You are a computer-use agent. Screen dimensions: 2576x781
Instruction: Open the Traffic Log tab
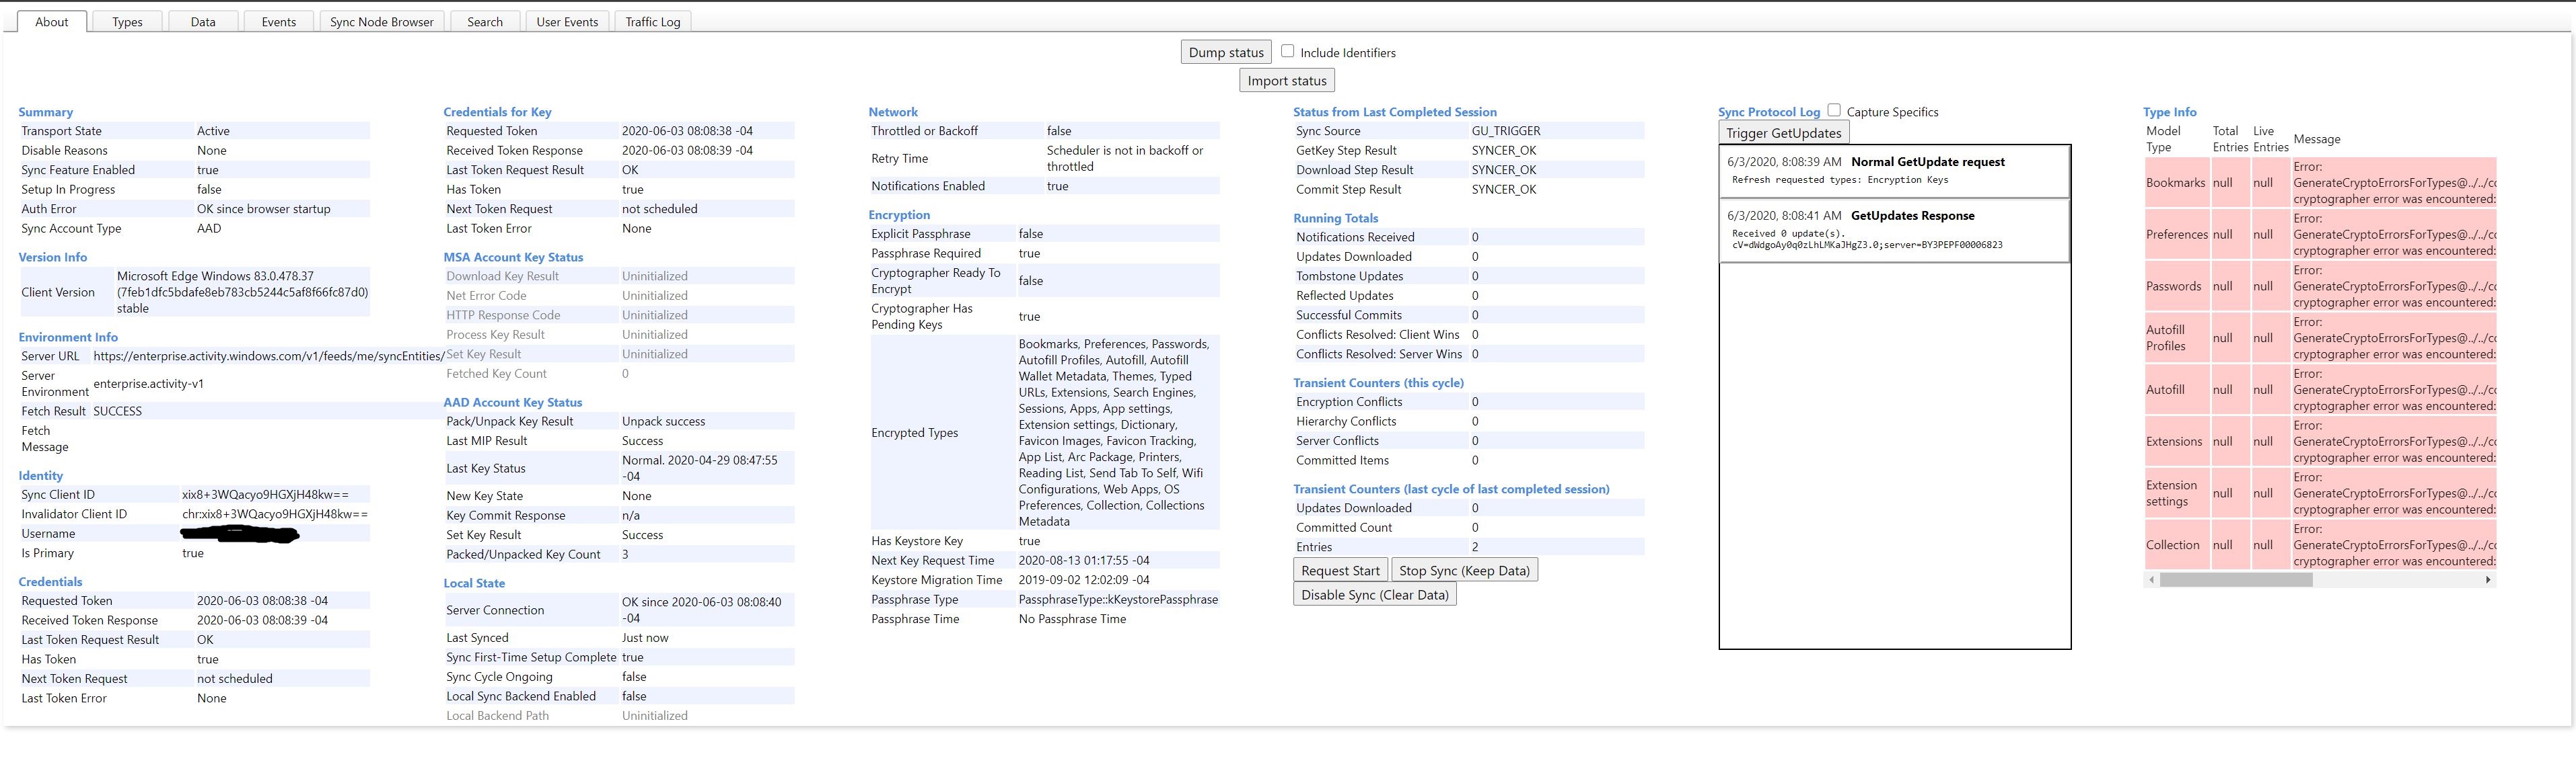point(652,22)
